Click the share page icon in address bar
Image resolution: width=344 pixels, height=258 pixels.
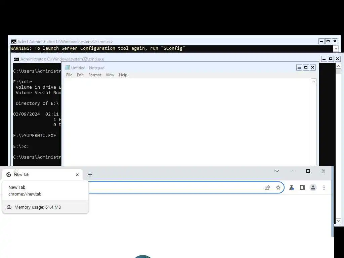tap(267, 187)
